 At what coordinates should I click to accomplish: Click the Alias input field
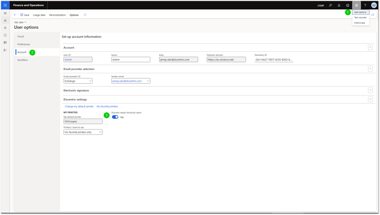pos(178,60)
